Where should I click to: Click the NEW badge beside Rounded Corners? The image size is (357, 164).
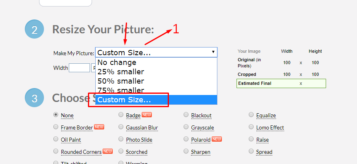(x=107, y=151)
